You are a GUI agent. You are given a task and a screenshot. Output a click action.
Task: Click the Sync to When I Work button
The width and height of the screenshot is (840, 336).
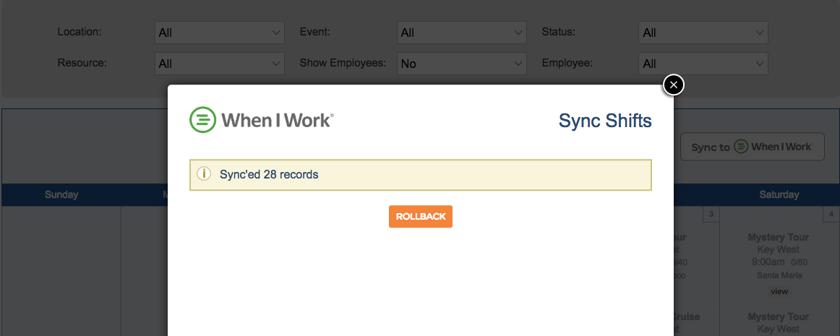coord(752,147)
